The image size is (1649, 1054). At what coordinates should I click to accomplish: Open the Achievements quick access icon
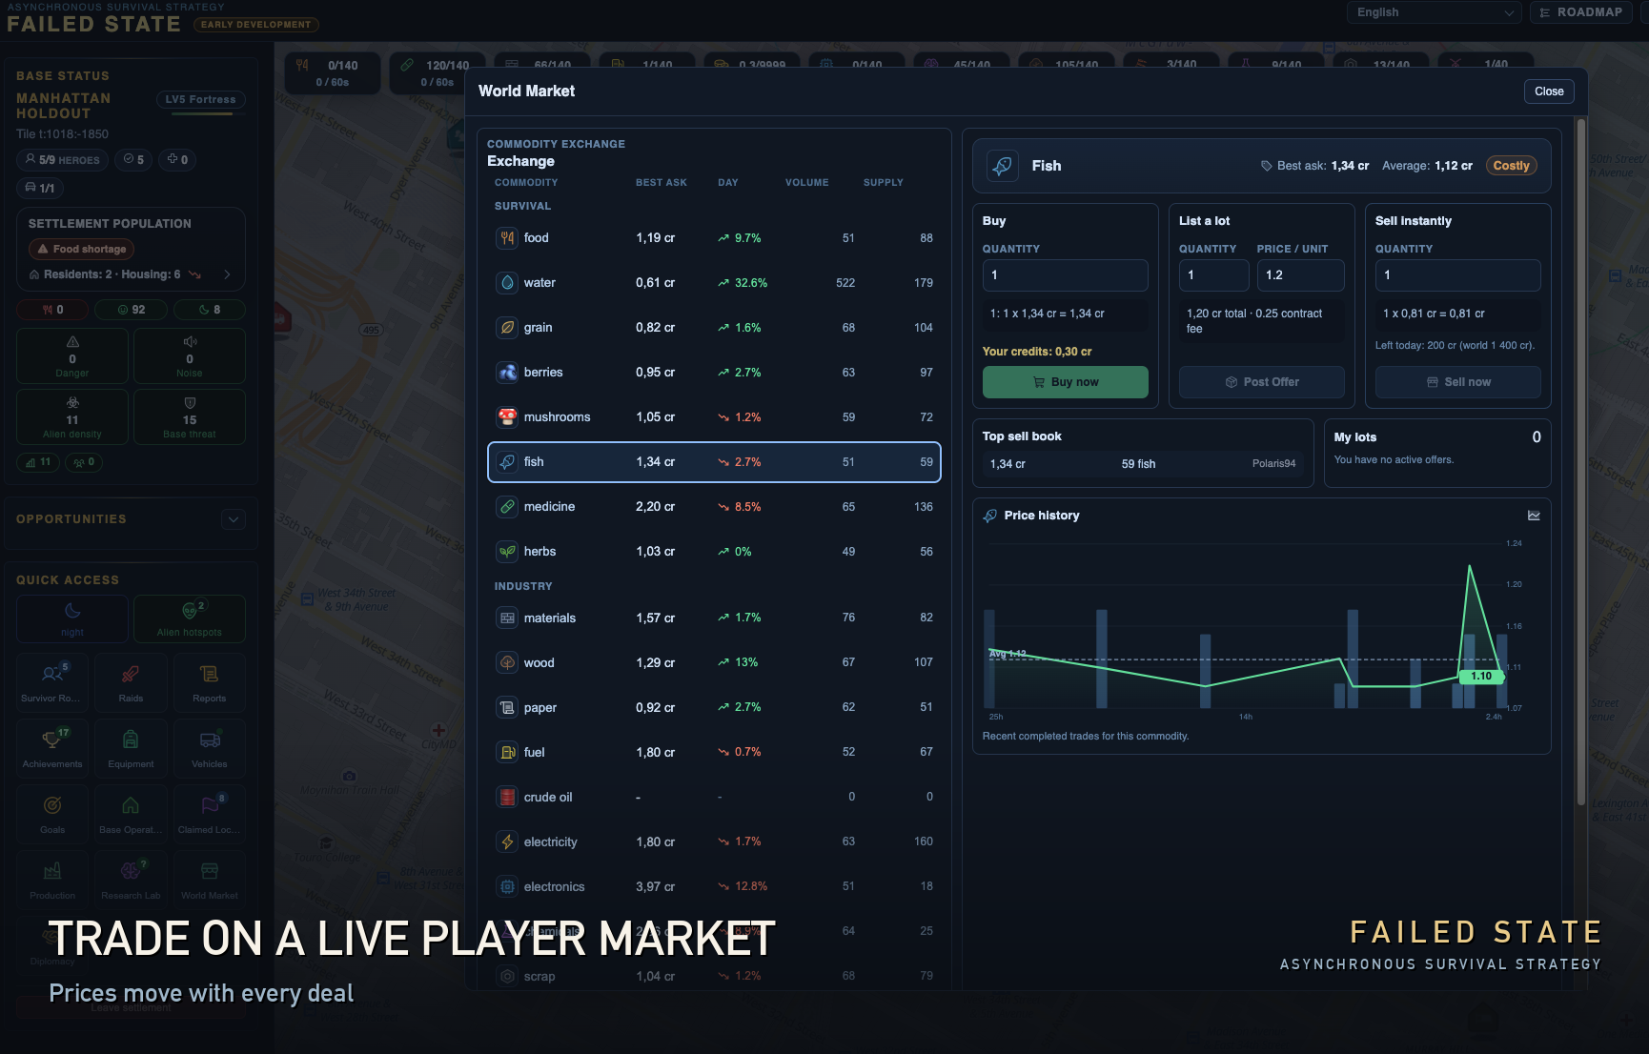tap(52, 748)
